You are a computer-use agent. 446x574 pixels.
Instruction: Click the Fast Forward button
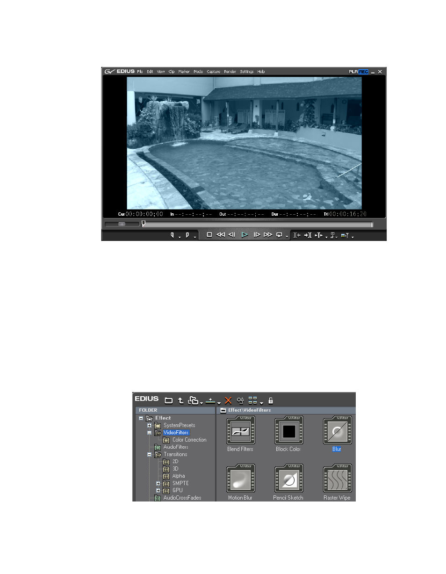click(268, 235)
